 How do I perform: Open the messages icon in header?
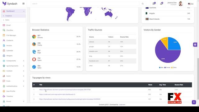pos(154,3)
